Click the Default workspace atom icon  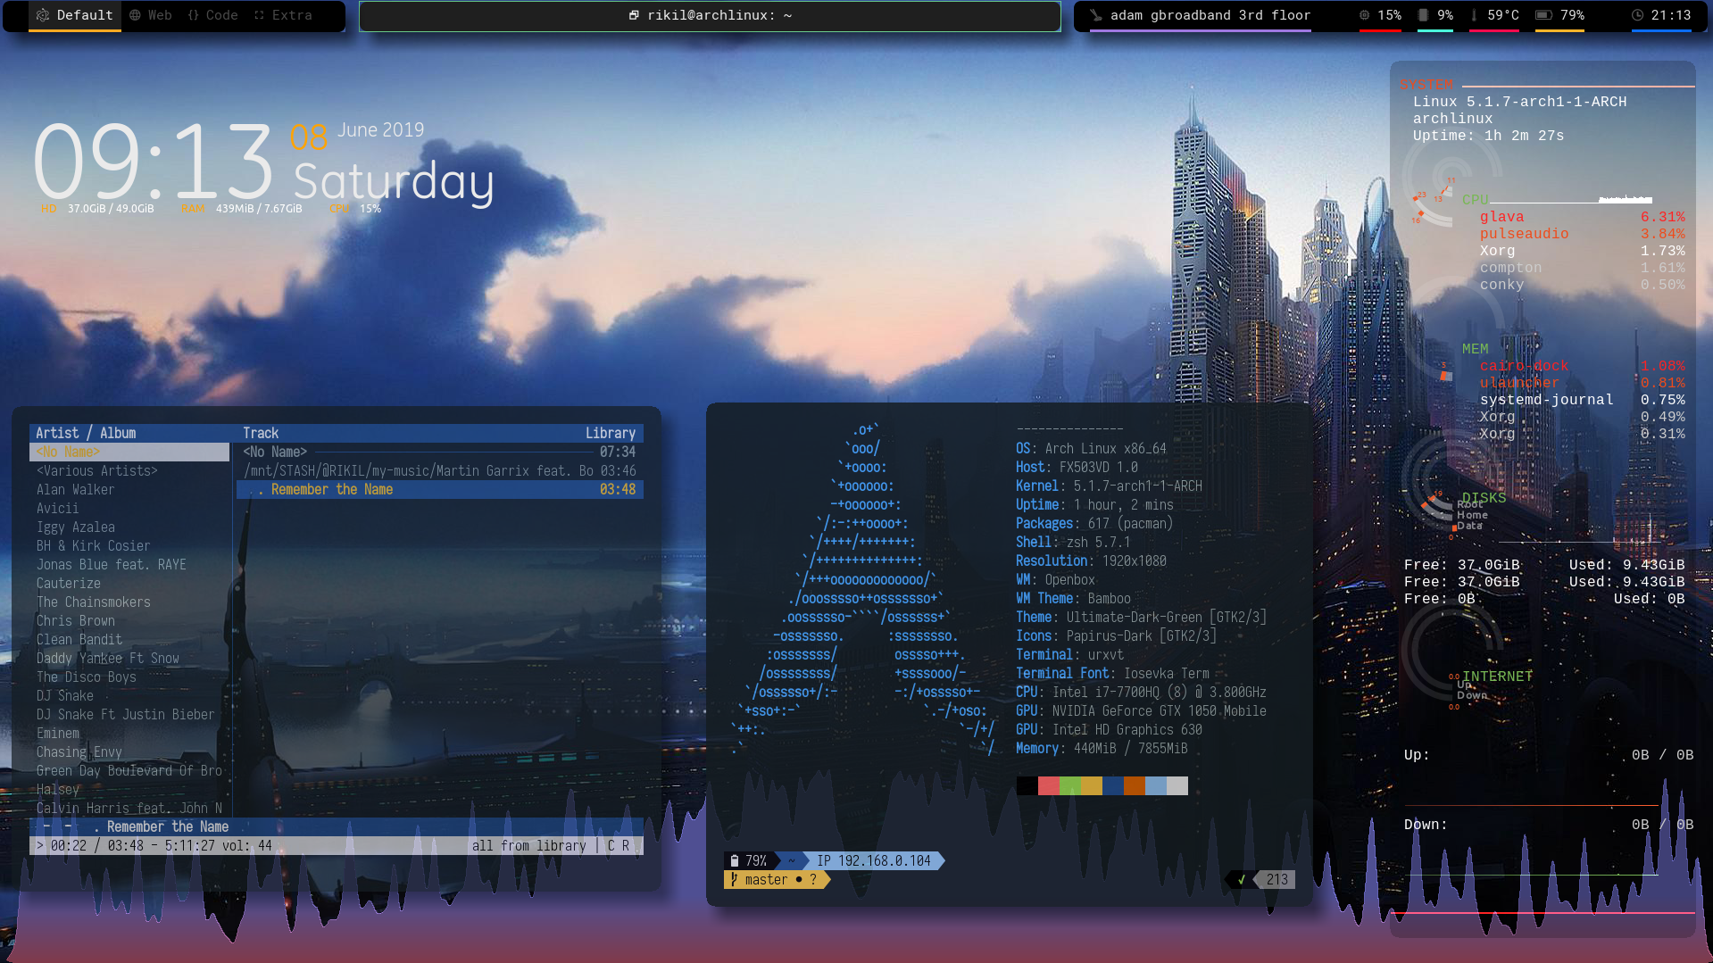(42, 15)
